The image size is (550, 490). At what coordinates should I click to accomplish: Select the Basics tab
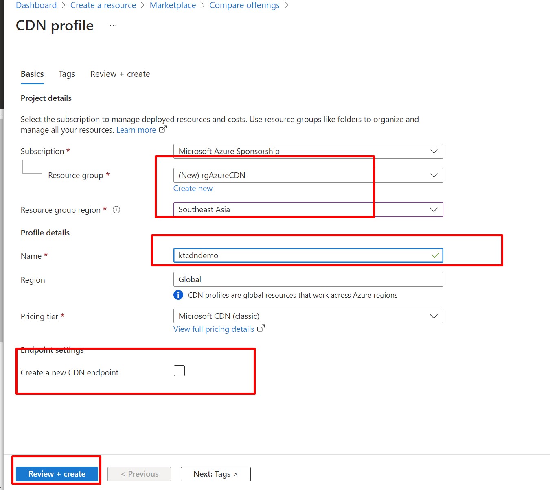tap(32, 74)
